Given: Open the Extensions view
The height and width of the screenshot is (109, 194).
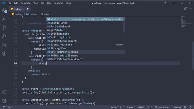Looking at the screenshot, I should click(4, 45).
